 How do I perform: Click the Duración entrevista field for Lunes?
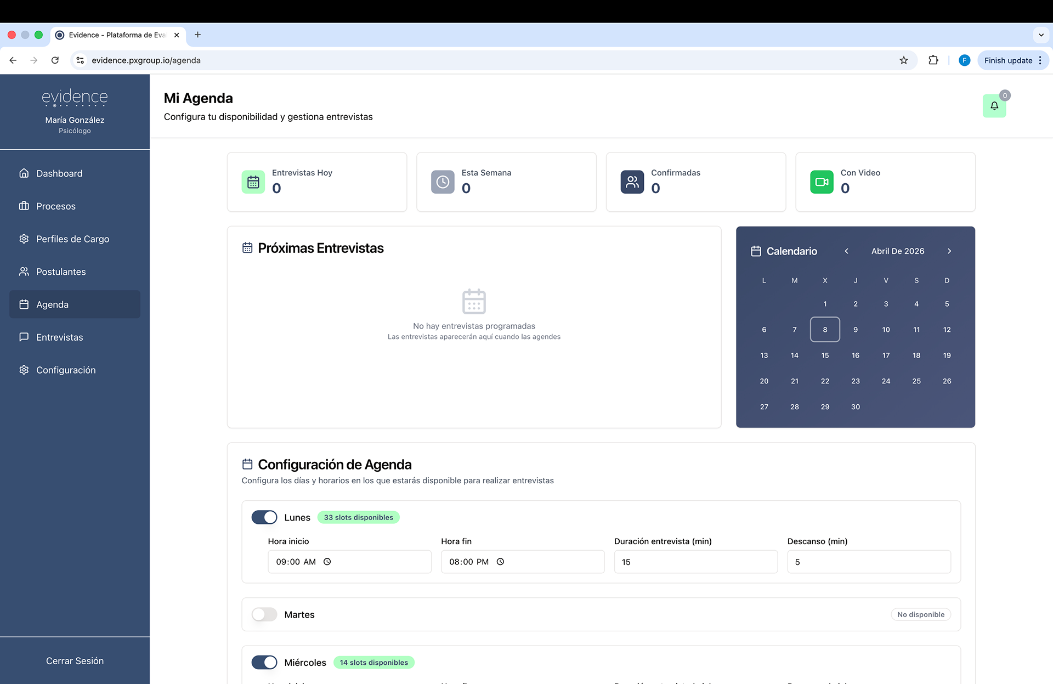pyautogui.click(x=695, y=562)
